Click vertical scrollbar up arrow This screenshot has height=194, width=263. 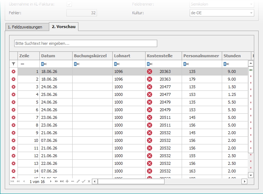tap(251, 63)
